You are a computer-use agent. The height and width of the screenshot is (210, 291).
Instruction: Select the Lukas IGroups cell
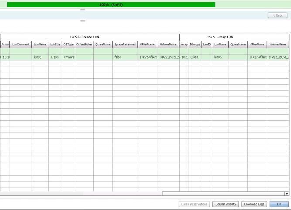tap(195, 57)
